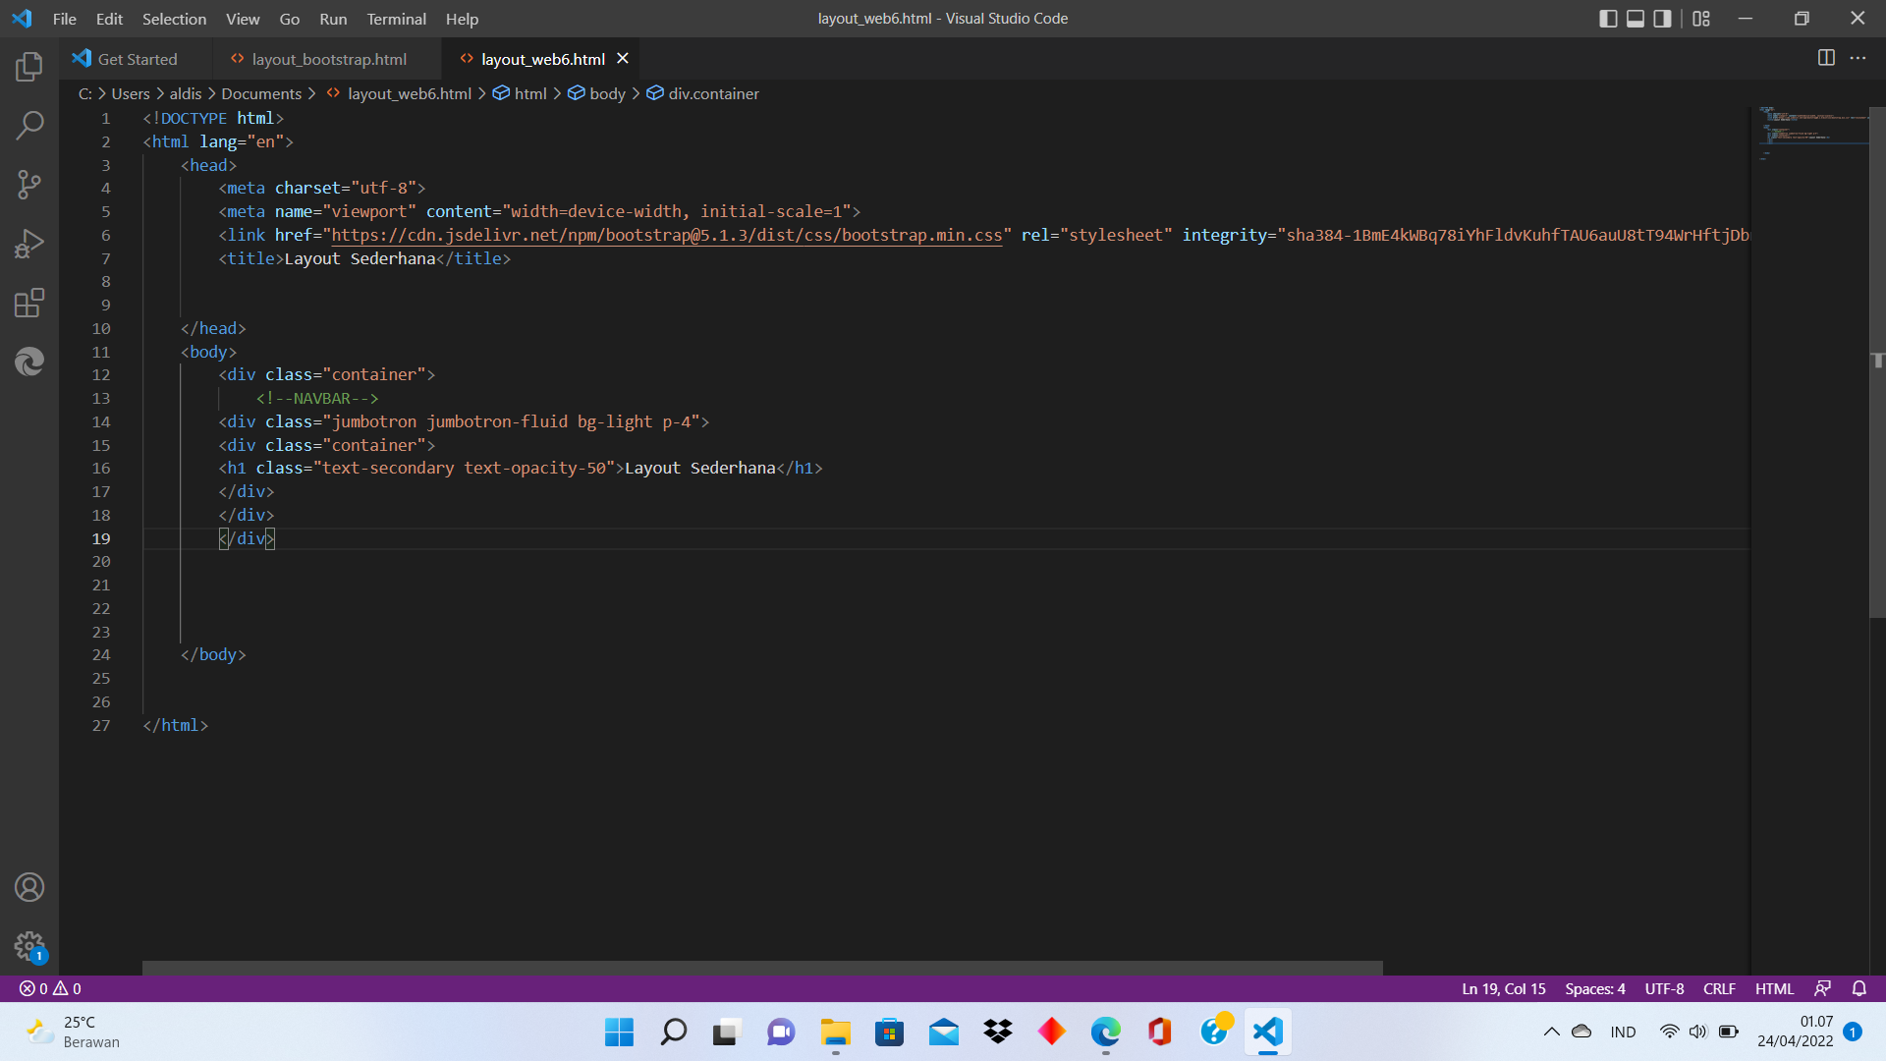This screenshot has width=1886, height=1061.
Task: Open the Manage settings gear
Action: [29, 945]
